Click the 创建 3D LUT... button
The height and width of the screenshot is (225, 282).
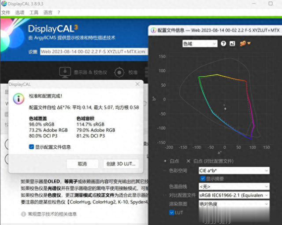click(121, 164)
